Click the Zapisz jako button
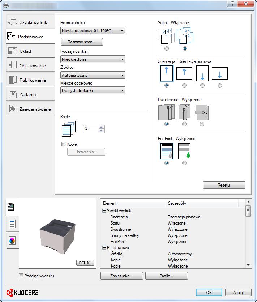Screen dimensions: 257x302 (122, 276)
